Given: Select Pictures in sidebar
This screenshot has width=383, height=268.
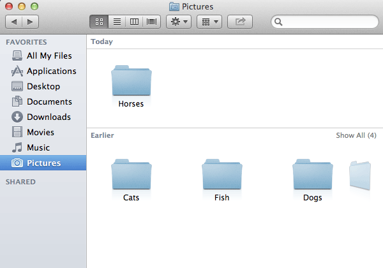Looking at the screenshot, I should coord(43,163).
